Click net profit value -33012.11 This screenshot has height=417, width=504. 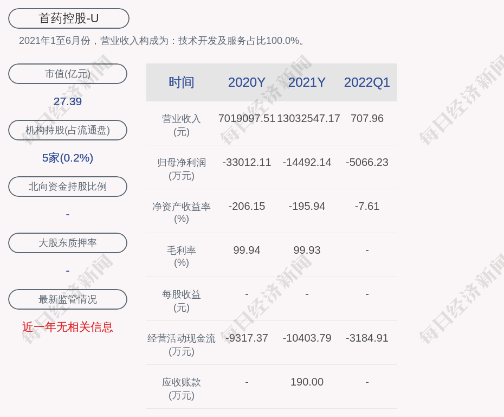tap(247, 162)
